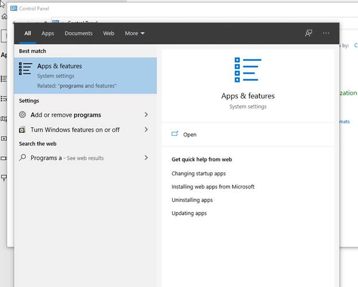Click the Windows features icon
Viewport: 358px width, 287px height.
click(22, 129)
